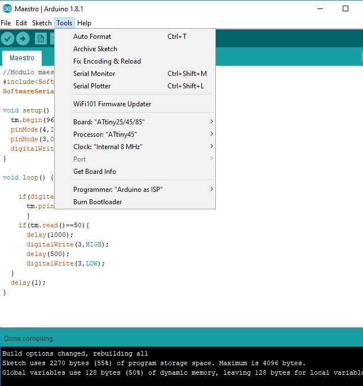Open the Help menu
363x386 pixels.
84,23
